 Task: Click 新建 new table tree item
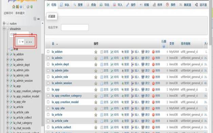pyautogui.click(x=16, y=49)
